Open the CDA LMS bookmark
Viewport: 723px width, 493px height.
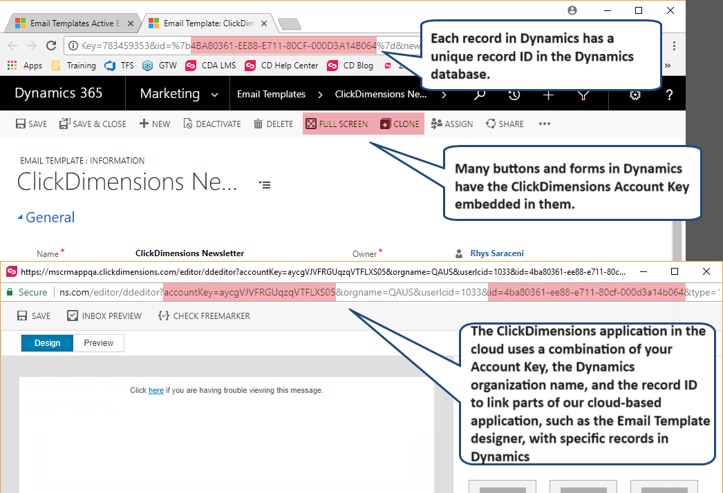[x=211, y=66]
